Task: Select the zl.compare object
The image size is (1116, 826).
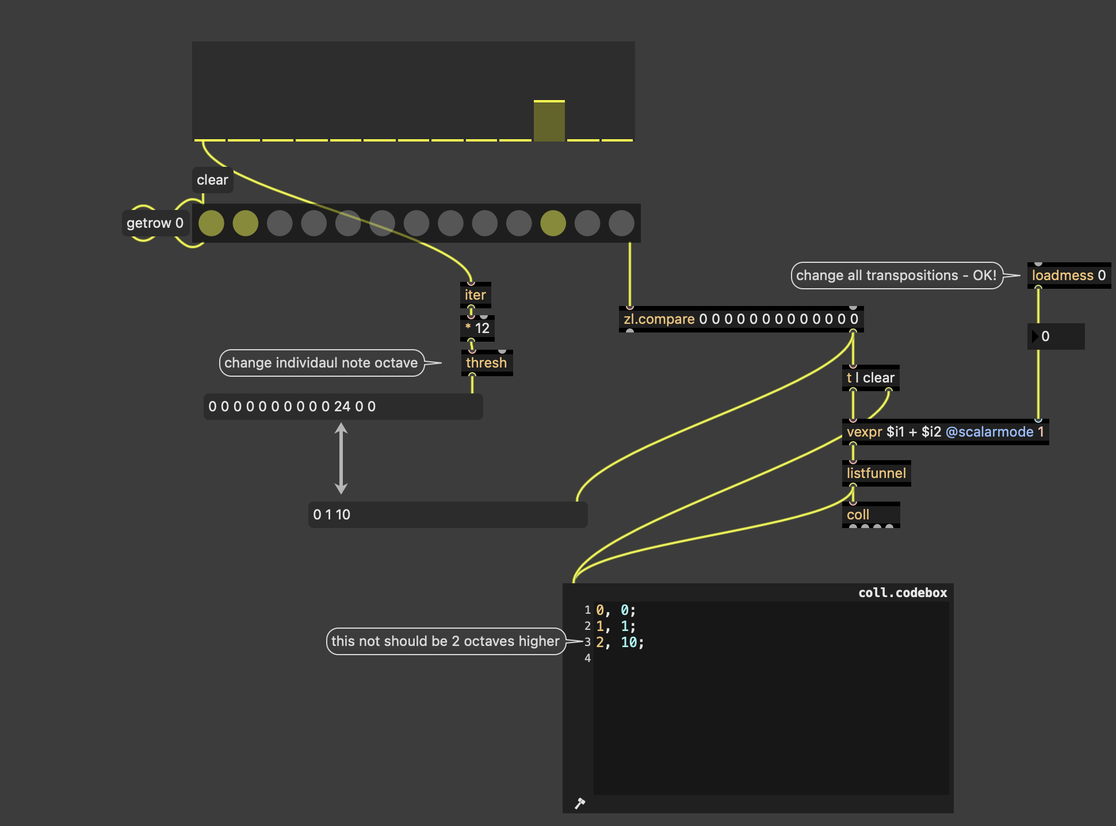Action: tap(741, 319)
